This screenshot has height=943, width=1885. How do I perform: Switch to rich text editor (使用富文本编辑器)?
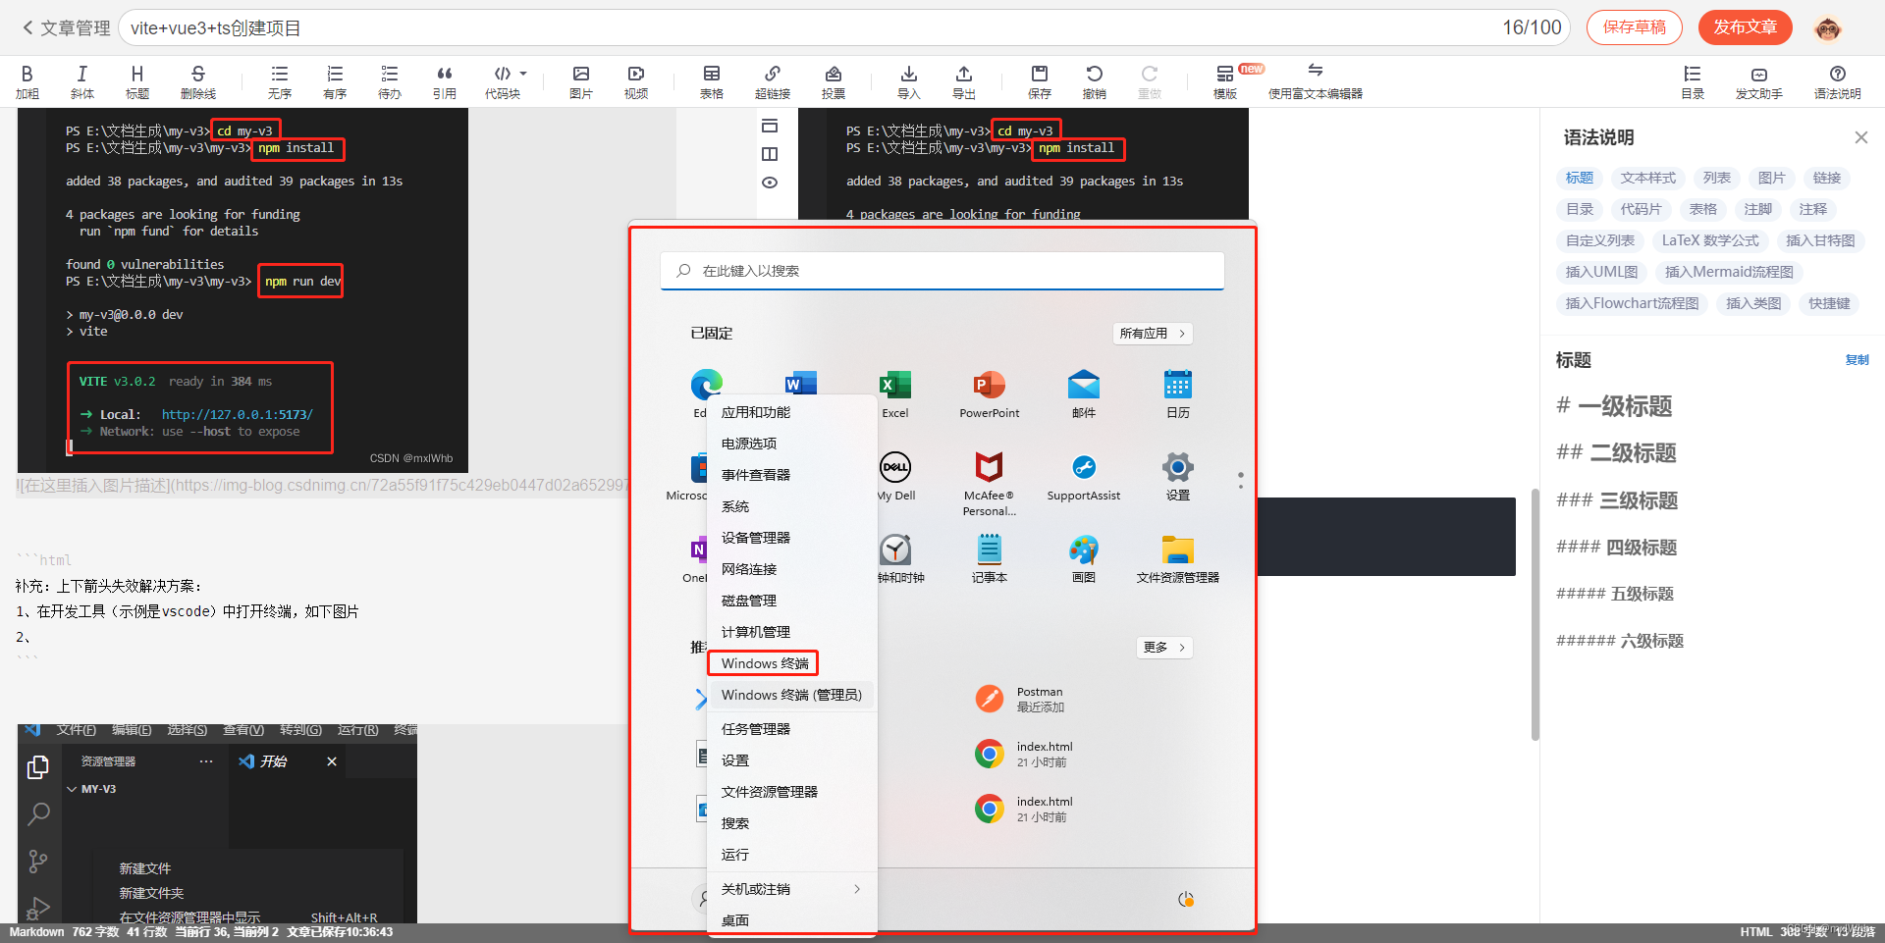pos(1316,82)
